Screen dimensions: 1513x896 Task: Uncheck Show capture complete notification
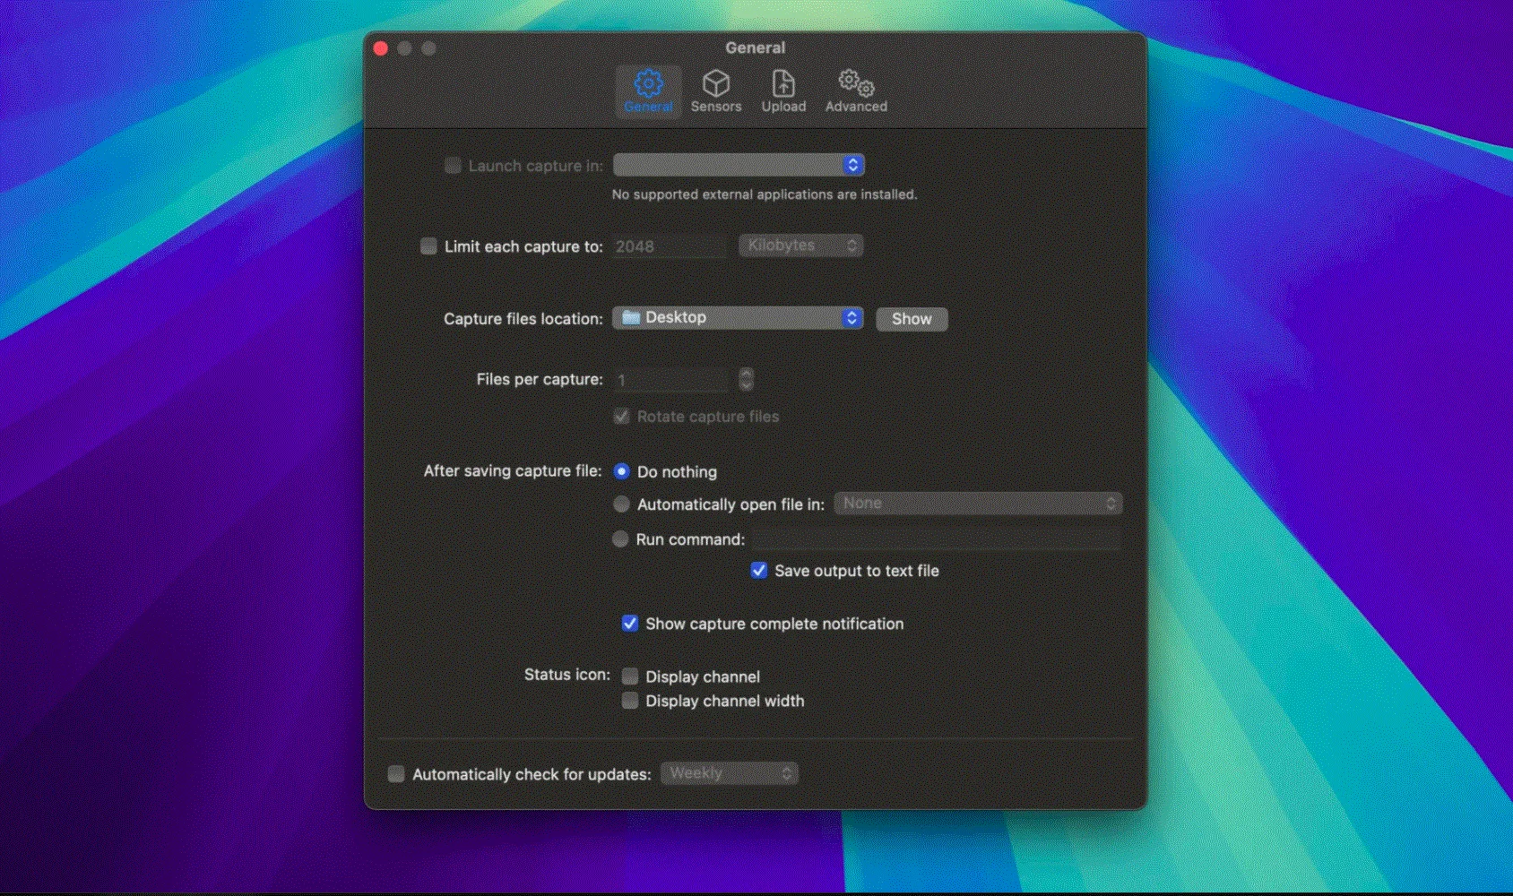[630, 623]
